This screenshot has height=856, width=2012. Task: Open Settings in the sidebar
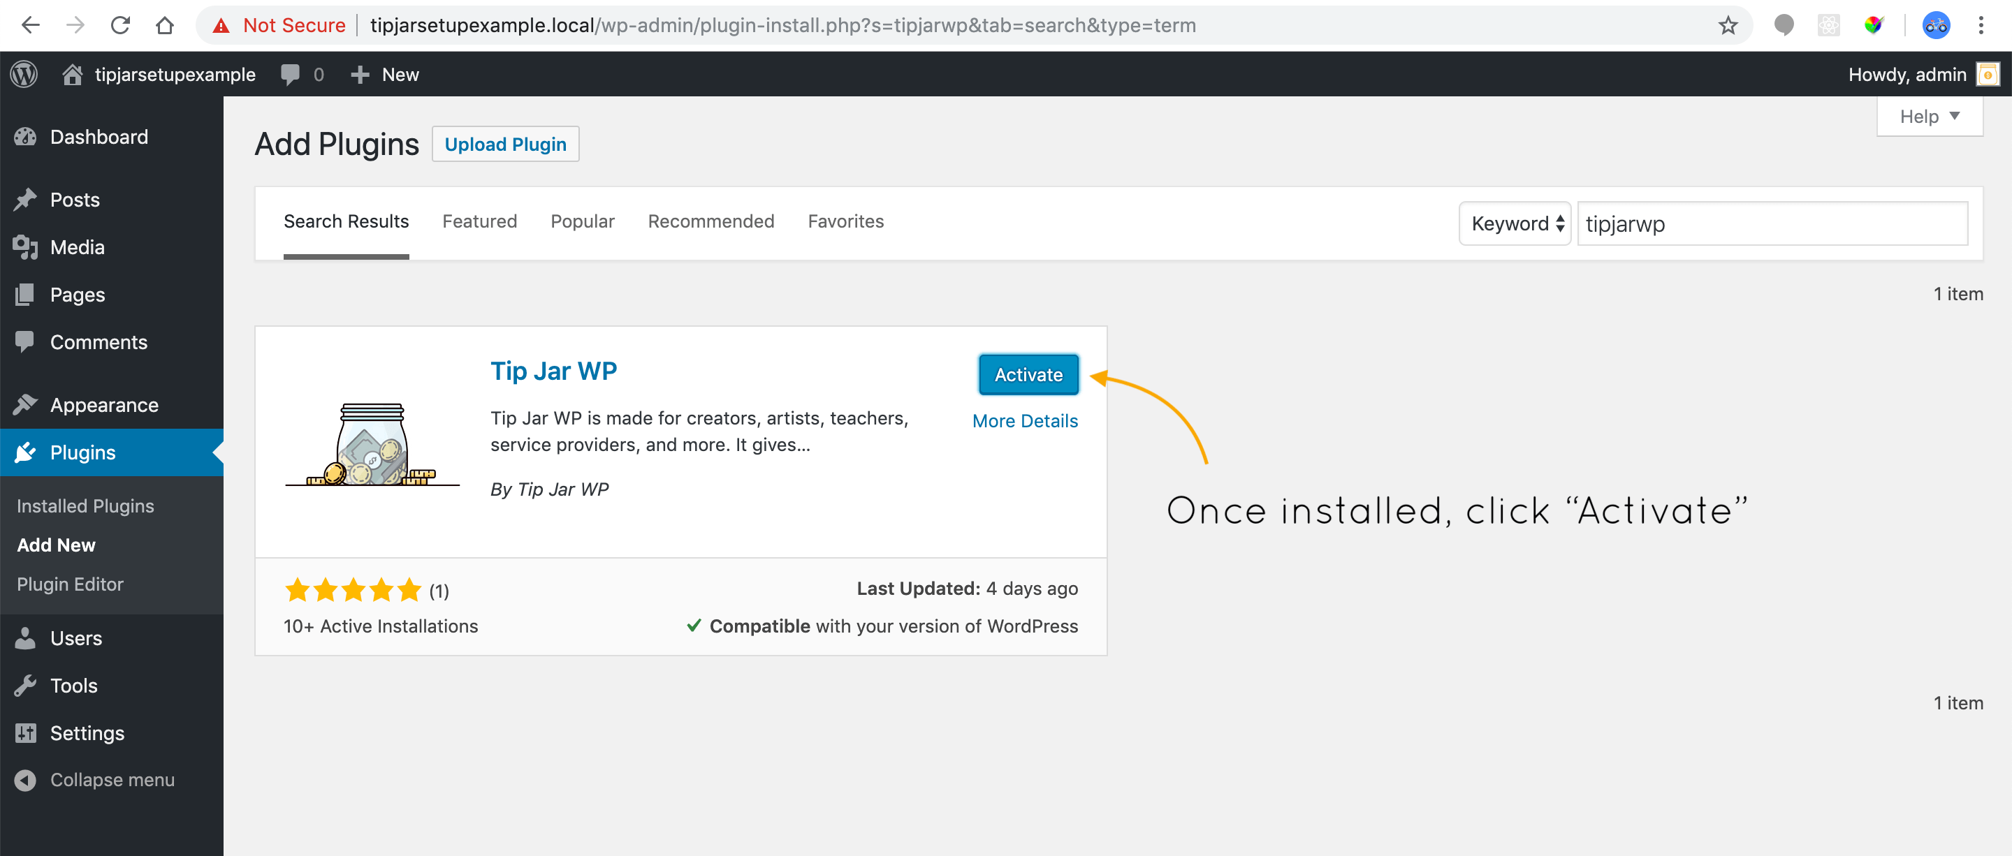(112, 734)
